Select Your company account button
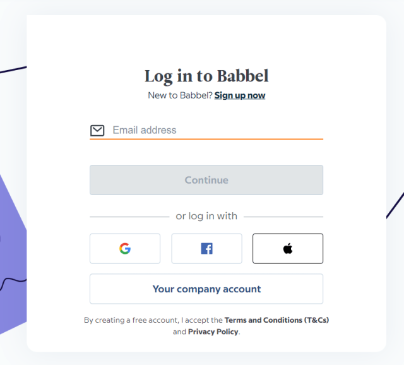Viewport: 404px width, 365px height. click(206, 289)
